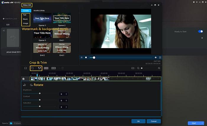Screen dimensions: 207x126
Task: Switch to the Credits tab
Action: 26,11
